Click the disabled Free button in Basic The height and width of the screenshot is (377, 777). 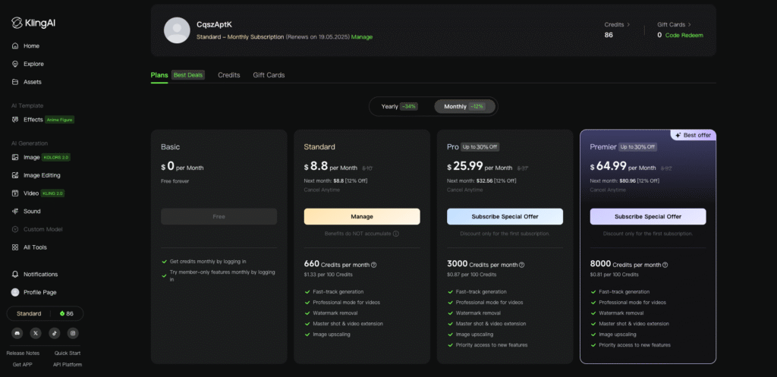219,216
